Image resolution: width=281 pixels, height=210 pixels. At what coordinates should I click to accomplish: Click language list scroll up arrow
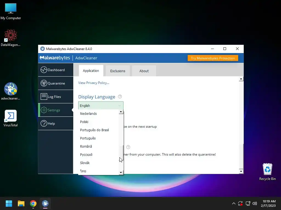click(121, 112)
